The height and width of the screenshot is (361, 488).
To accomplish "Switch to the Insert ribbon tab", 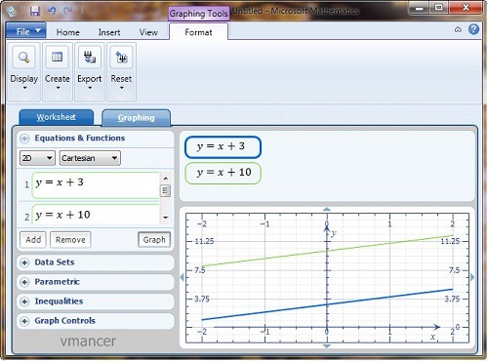I will (x=109, y=32).
